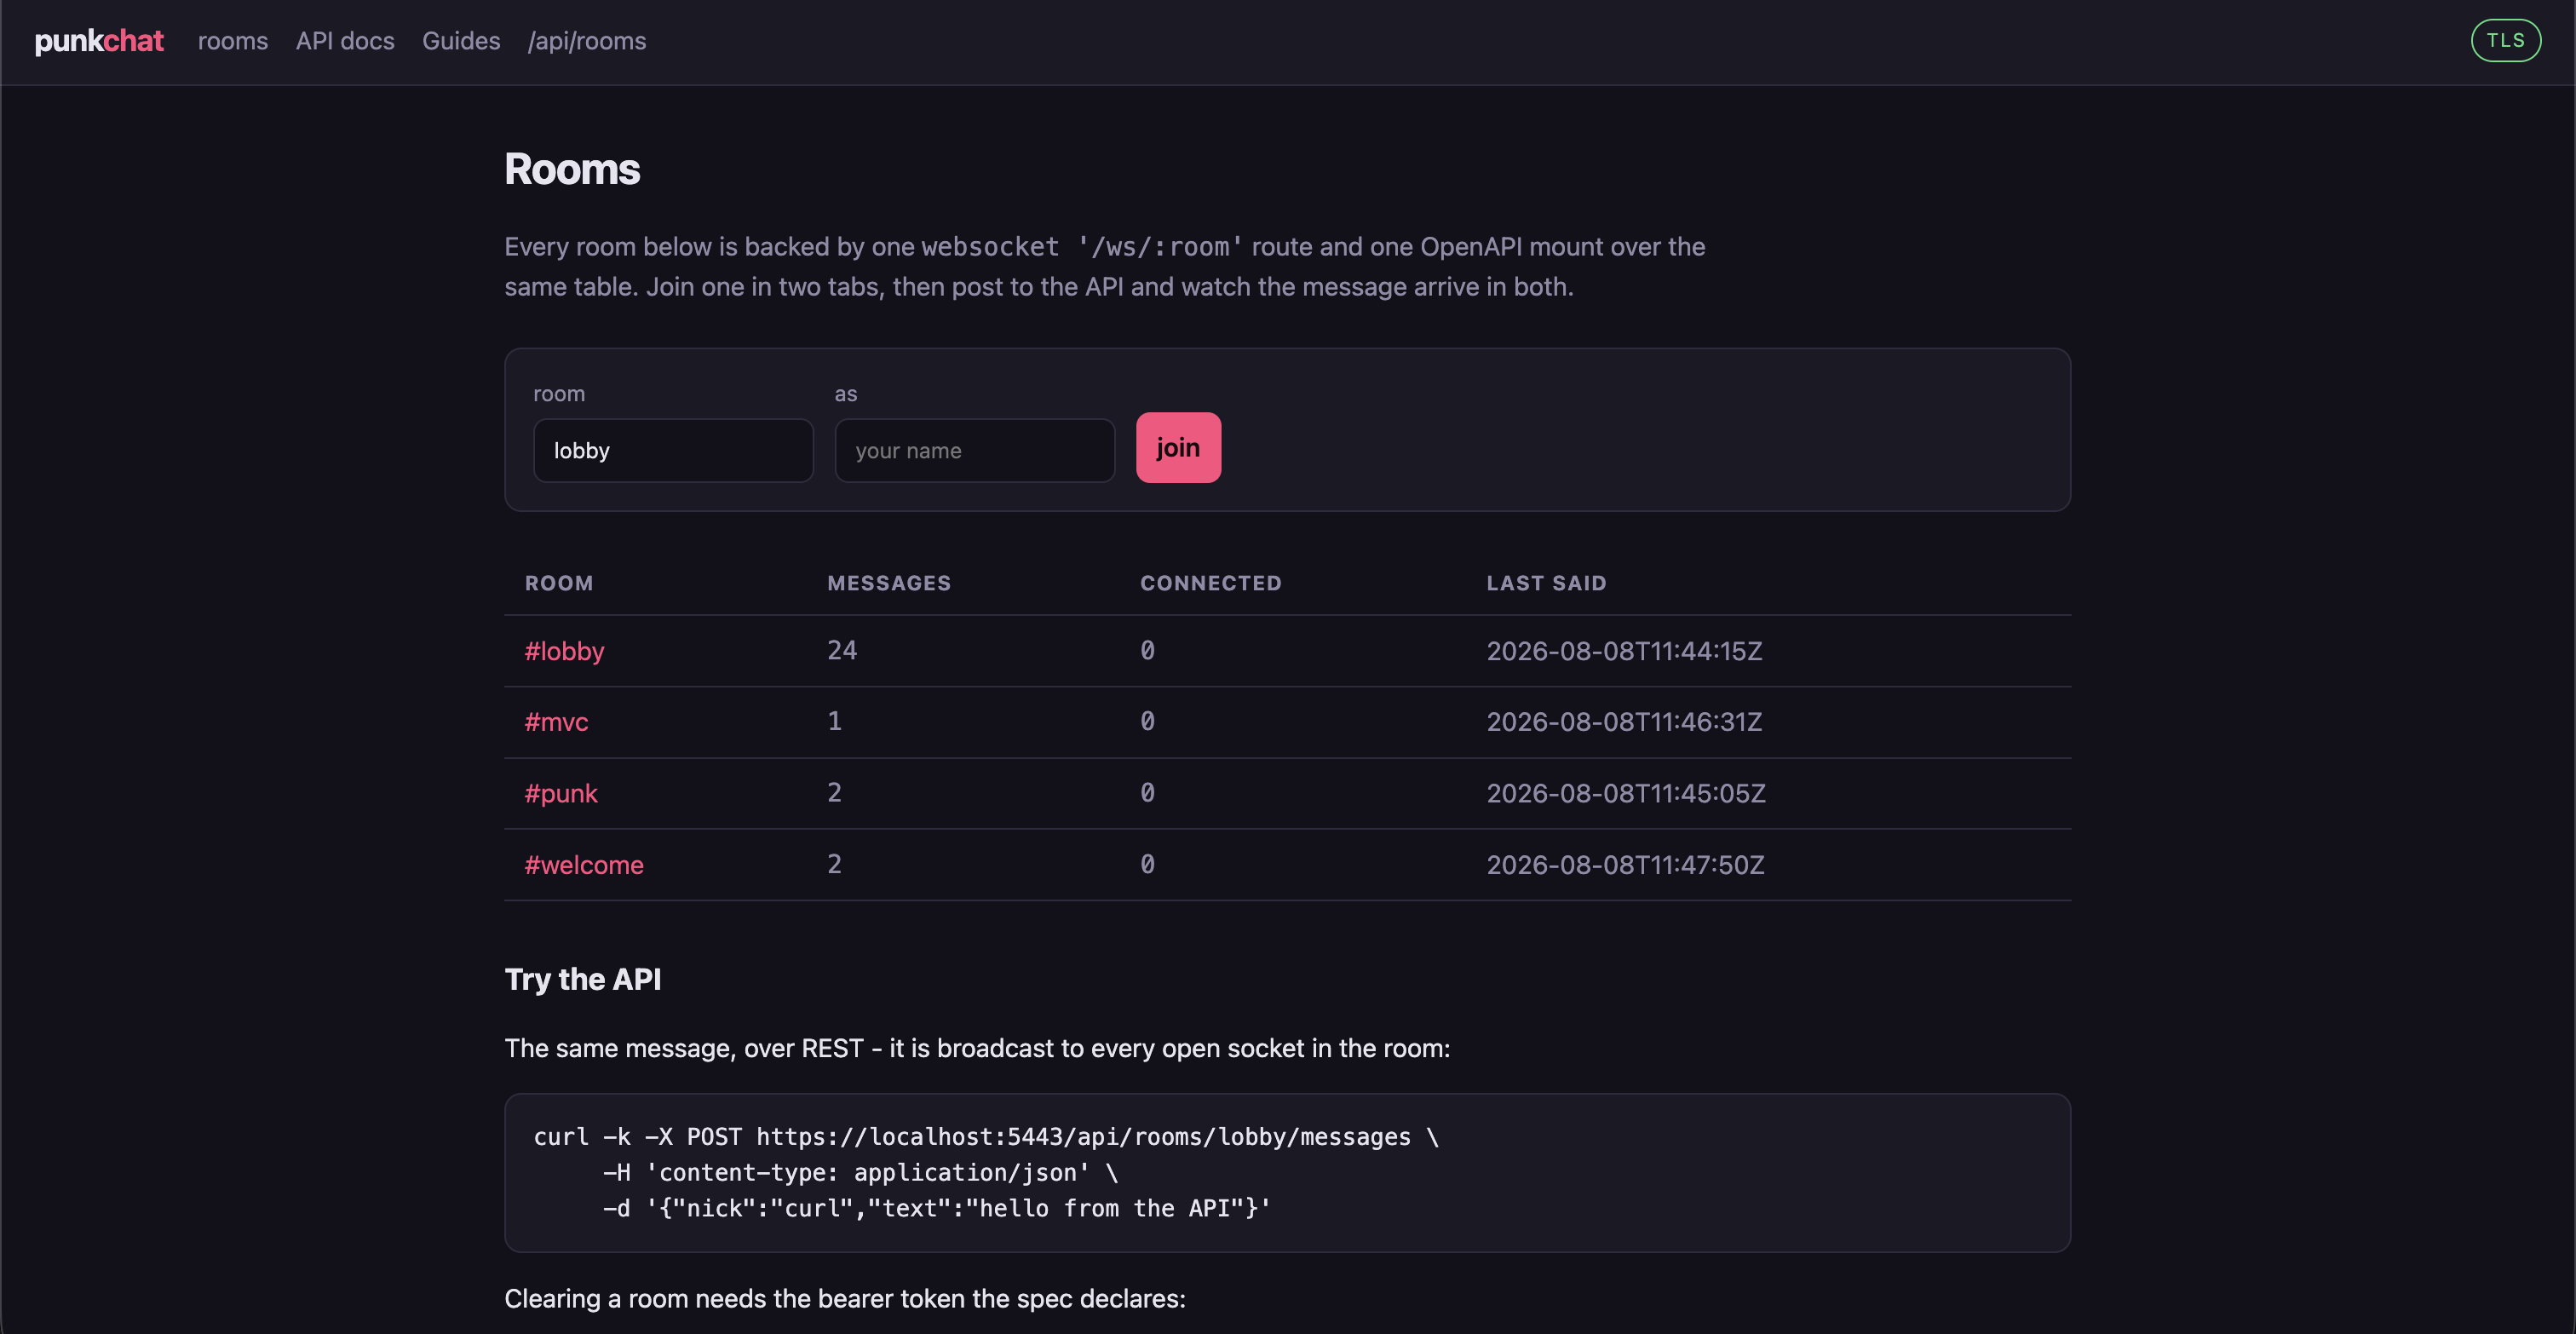Click the connected count 0 in the punk row
The width and height of the screenshot is (2576, 1334).
click(x=1148, y=793)
